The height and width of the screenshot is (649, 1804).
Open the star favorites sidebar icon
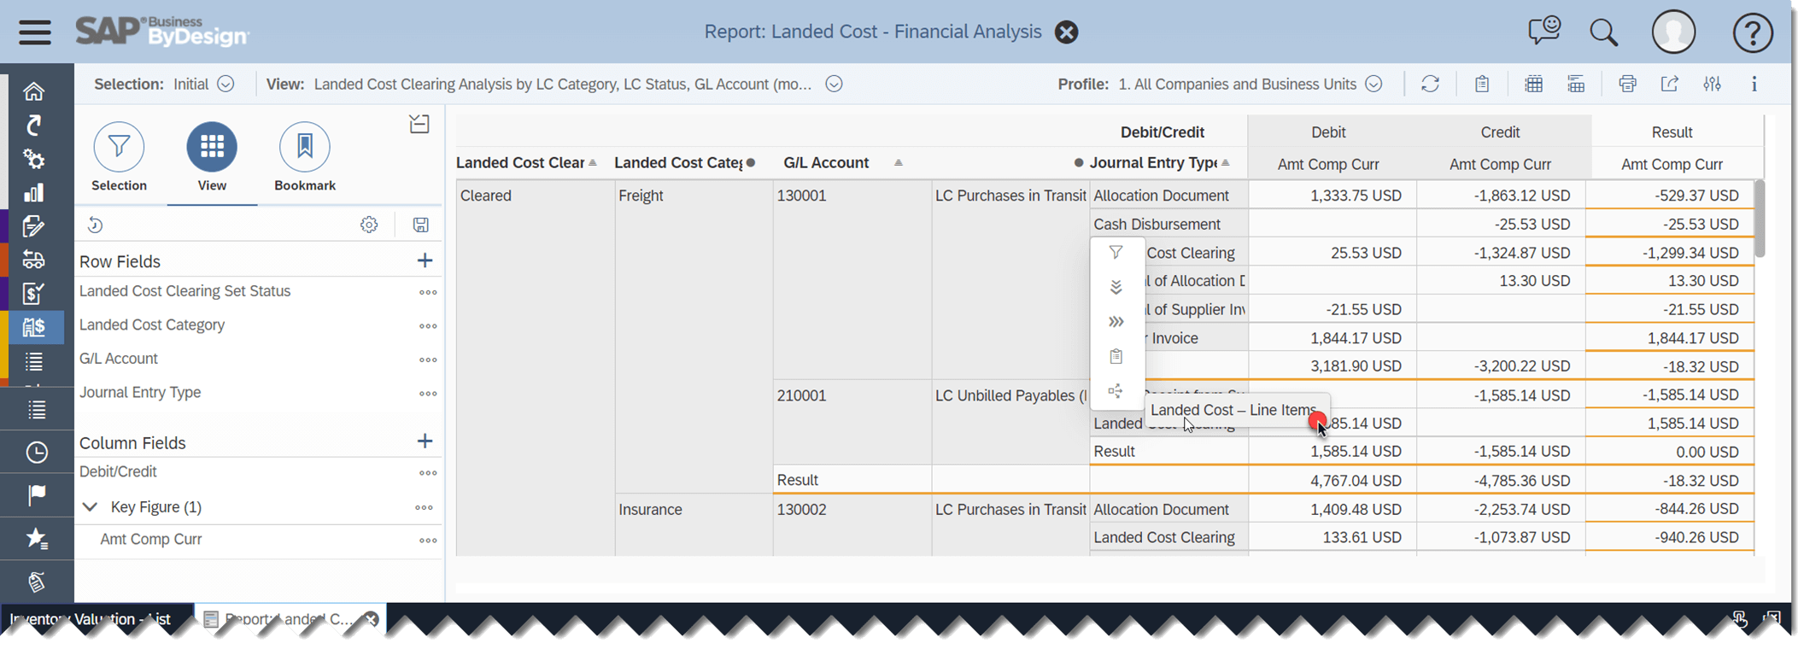pos(36,538)
